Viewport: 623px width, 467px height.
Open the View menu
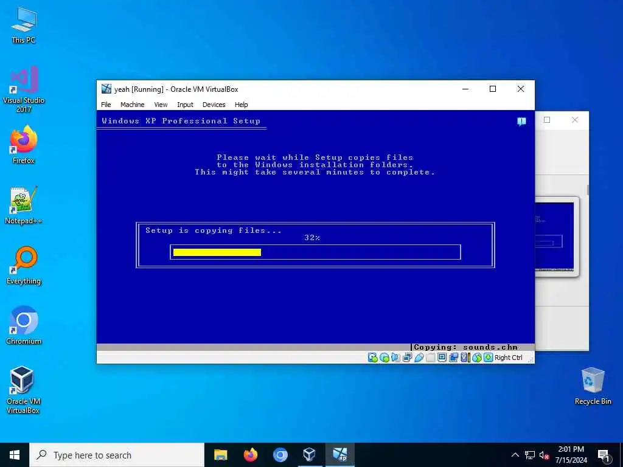click(x=161, y=105)
